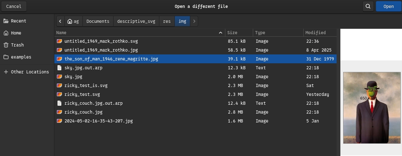Click the Trash sidebar icon

click(x=6, y=45)
